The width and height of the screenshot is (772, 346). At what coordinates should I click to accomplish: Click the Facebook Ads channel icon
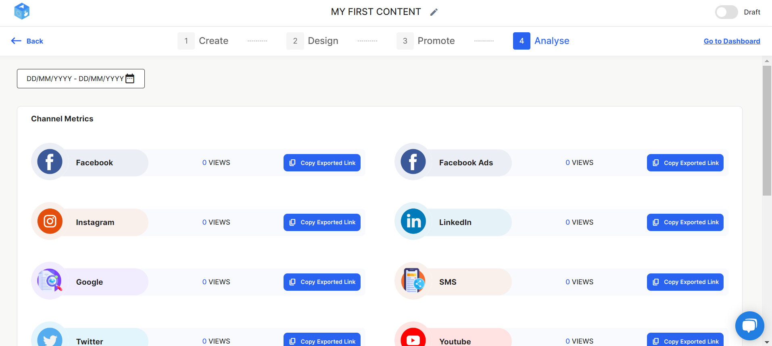[x=413, y=162]
